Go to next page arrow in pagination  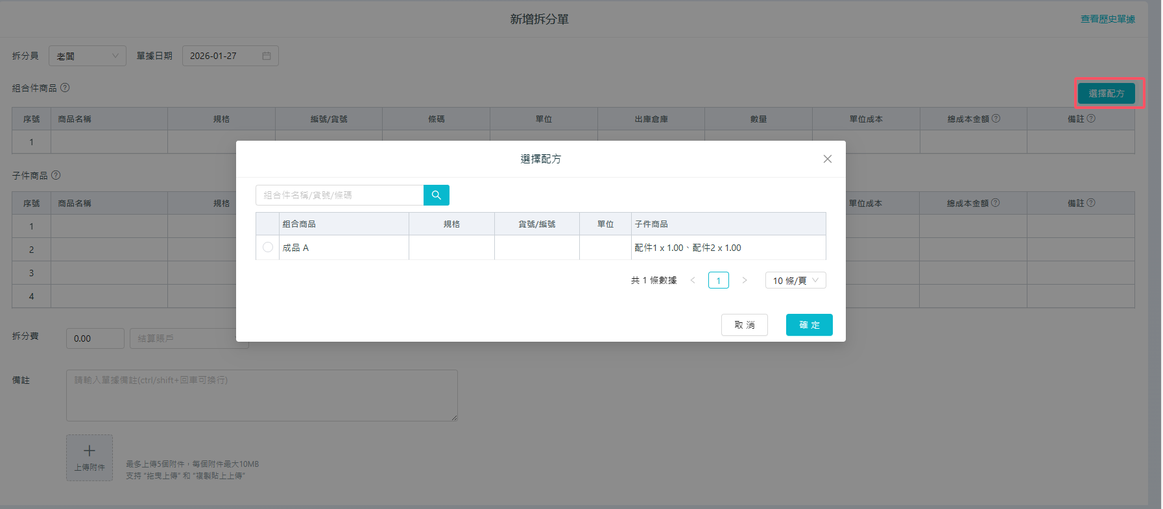pos(745,280)
